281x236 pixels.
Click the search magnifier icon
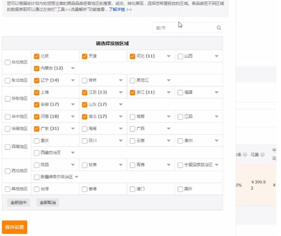coord(219,28)
